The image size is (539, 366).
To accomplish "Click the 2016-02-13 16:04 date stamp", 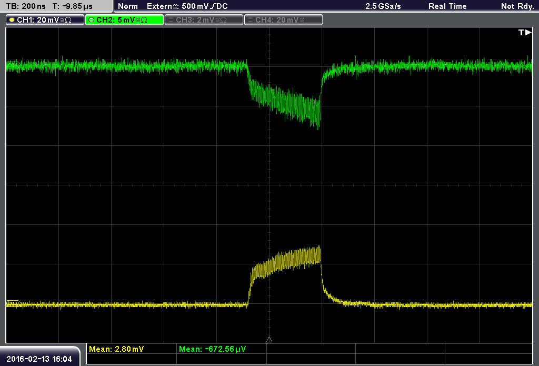I will coord(39,359).
